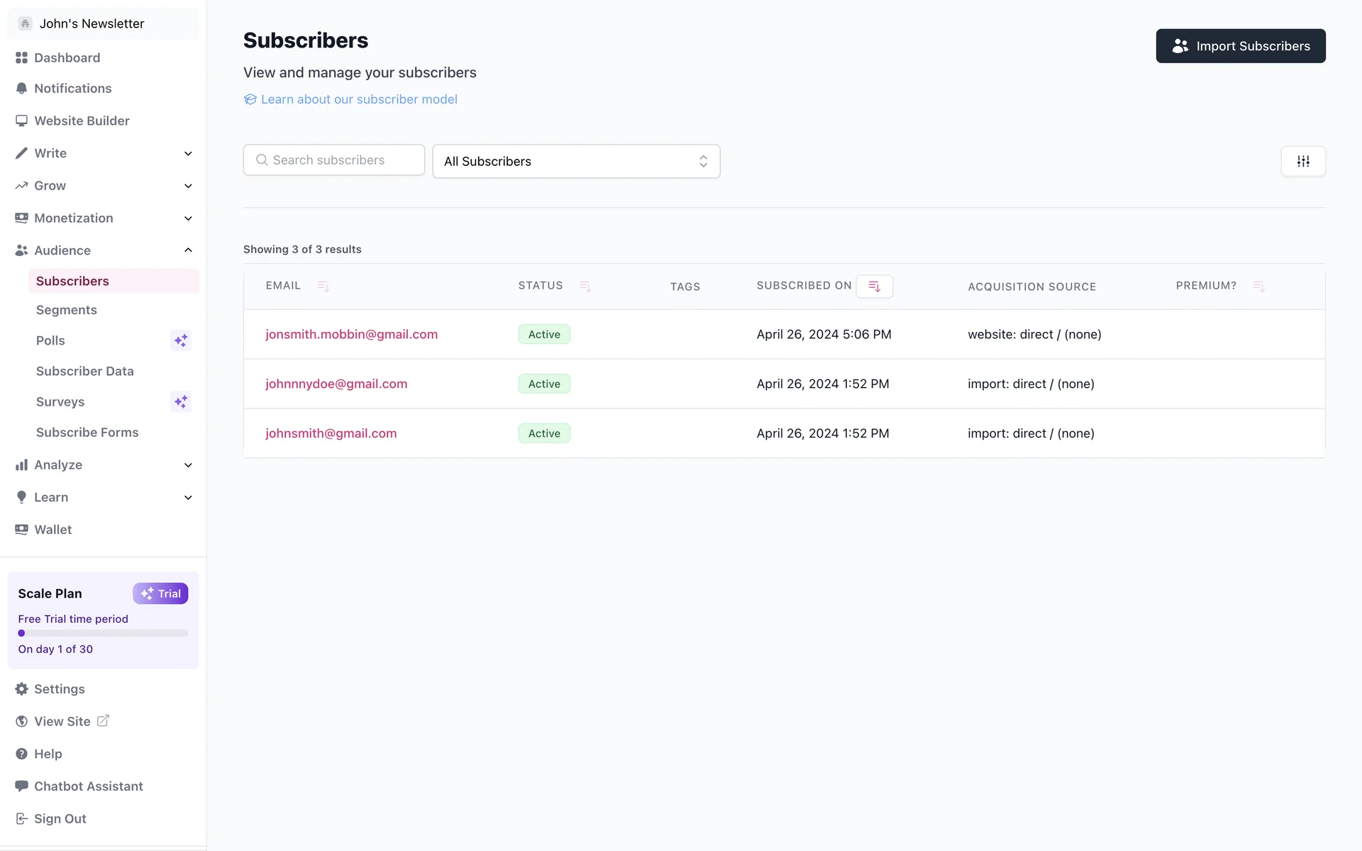This screenshot has height=851, width=1362.
Task: Open the Learn about subscriber model link
Action: click(358, 99)
